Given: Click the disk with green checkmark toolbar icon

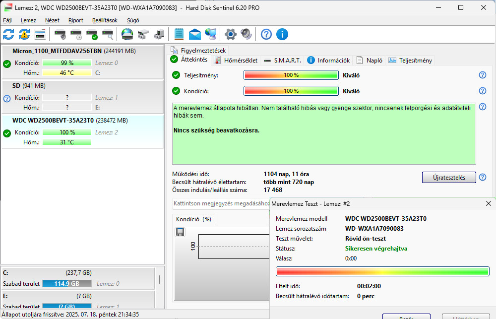Looking at the screenshot, I should (92, 34).
